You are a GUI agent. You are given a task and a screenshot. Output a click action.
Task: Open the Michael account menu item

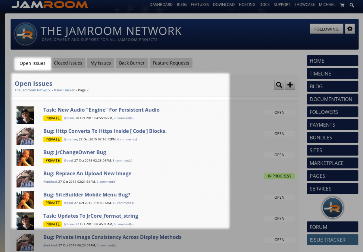point(327,5)
